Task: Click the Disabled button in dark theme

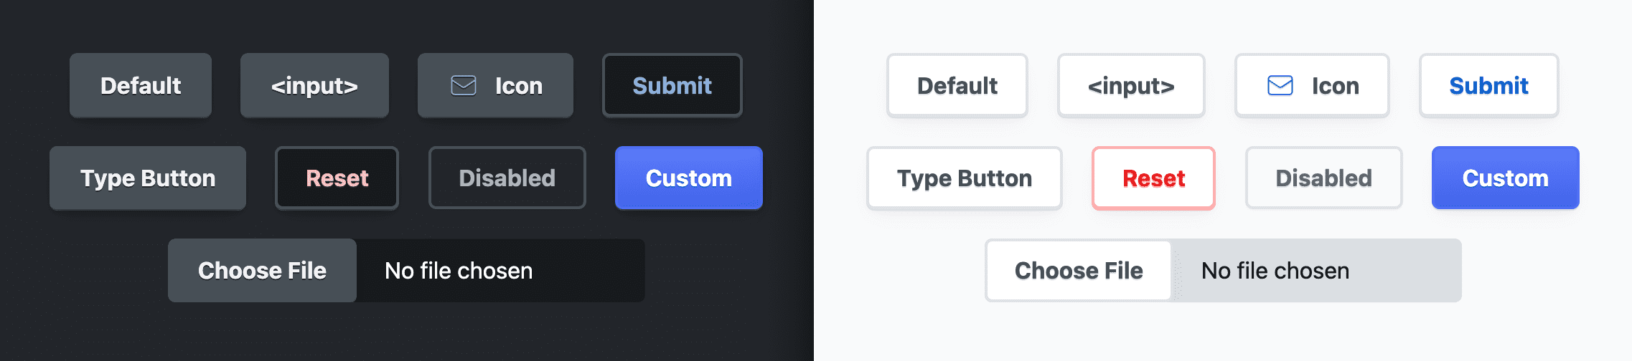Action: click(x=507, y=178)
